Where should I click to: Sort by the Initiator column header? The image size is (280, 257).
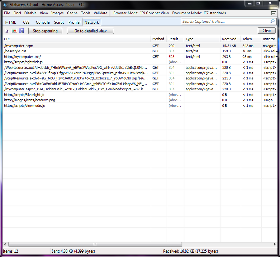(x=269, y=39)
